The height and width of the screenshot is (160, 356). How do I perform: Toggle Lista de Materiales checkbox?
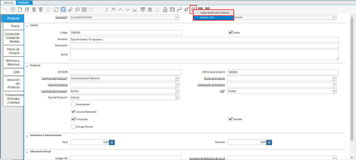(x=73, y=112)
